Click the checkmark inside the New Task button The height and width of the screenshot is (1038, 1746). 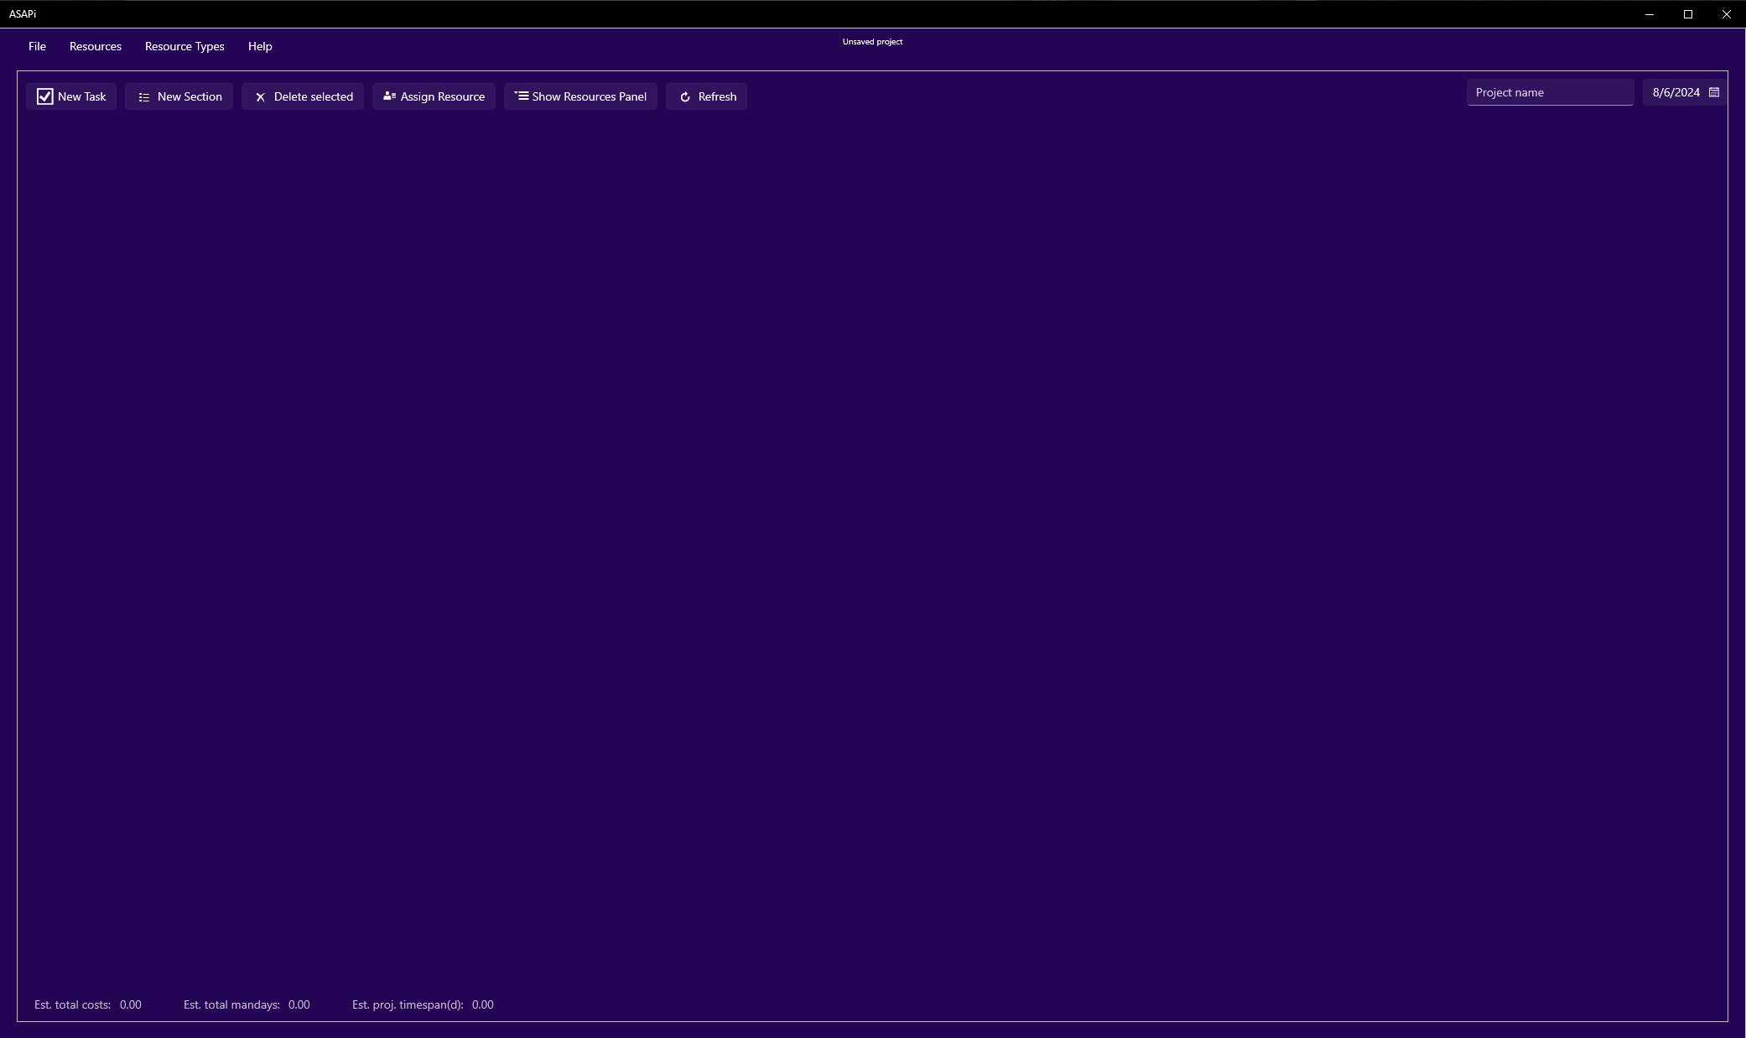point(46,96)
